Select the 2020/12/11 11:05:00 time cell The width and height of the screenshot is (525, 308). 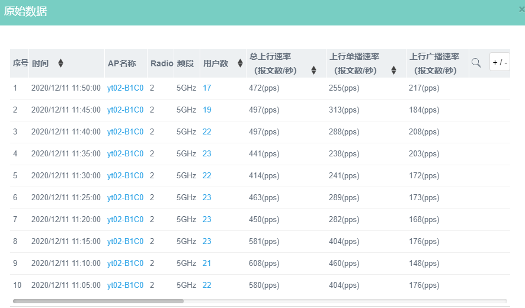[x=66, y=285]
